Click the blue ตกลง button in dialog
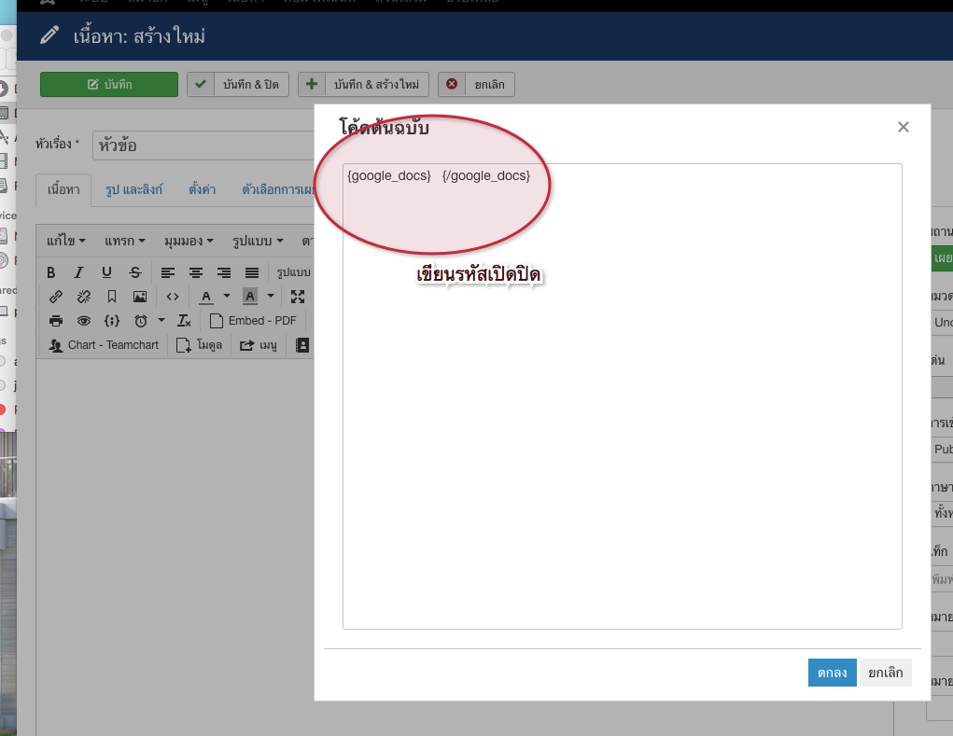This screenshot has height=736, width=953. pyautogui.click(x=832, y=673)
